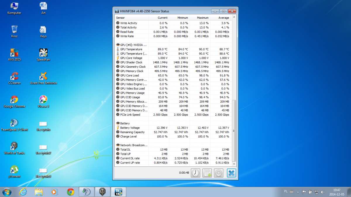Viewport: 351px width, 197px height.
Task: Click the on-screen keyboard tray icon
Action: 291,191
